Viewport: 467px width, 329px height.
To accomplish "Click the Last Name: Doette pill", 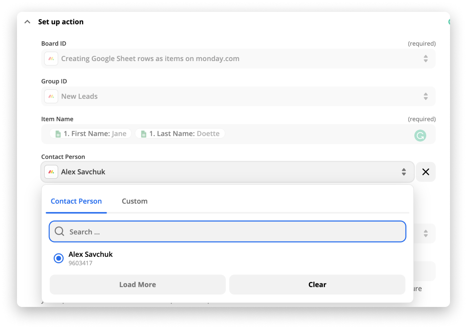I will coord(180,134).
